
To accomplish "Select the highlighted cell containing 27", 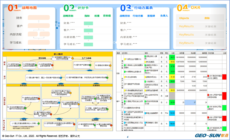I will (x=190, y=102).
